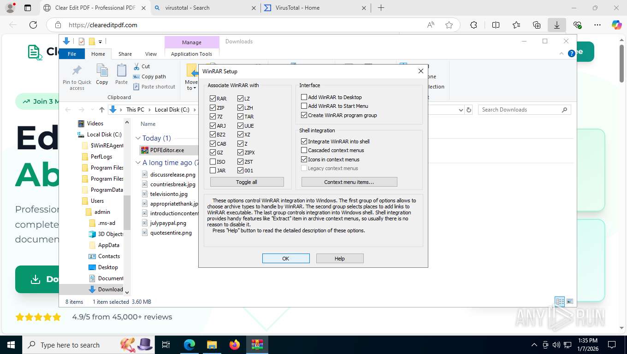Toggle the RAR association checkbox
This screenshot has width=627, height=354.
point(213,99)
